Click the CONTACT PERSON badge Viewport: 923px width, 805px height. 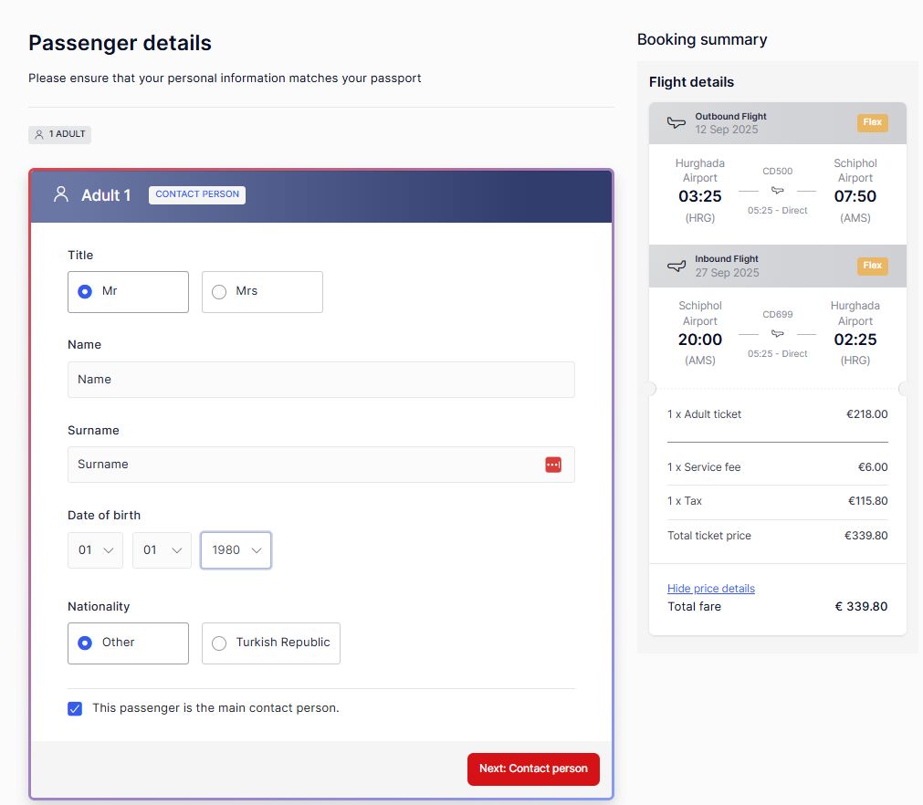[197, 194]
